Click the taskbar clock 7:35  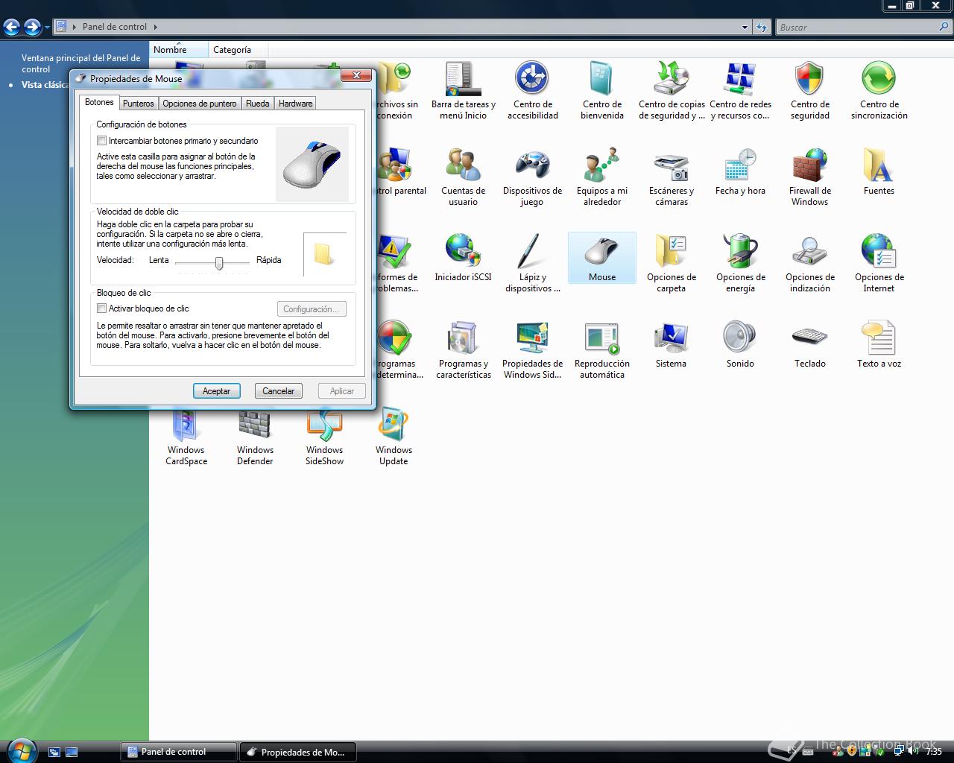click(x=934, y=752)
